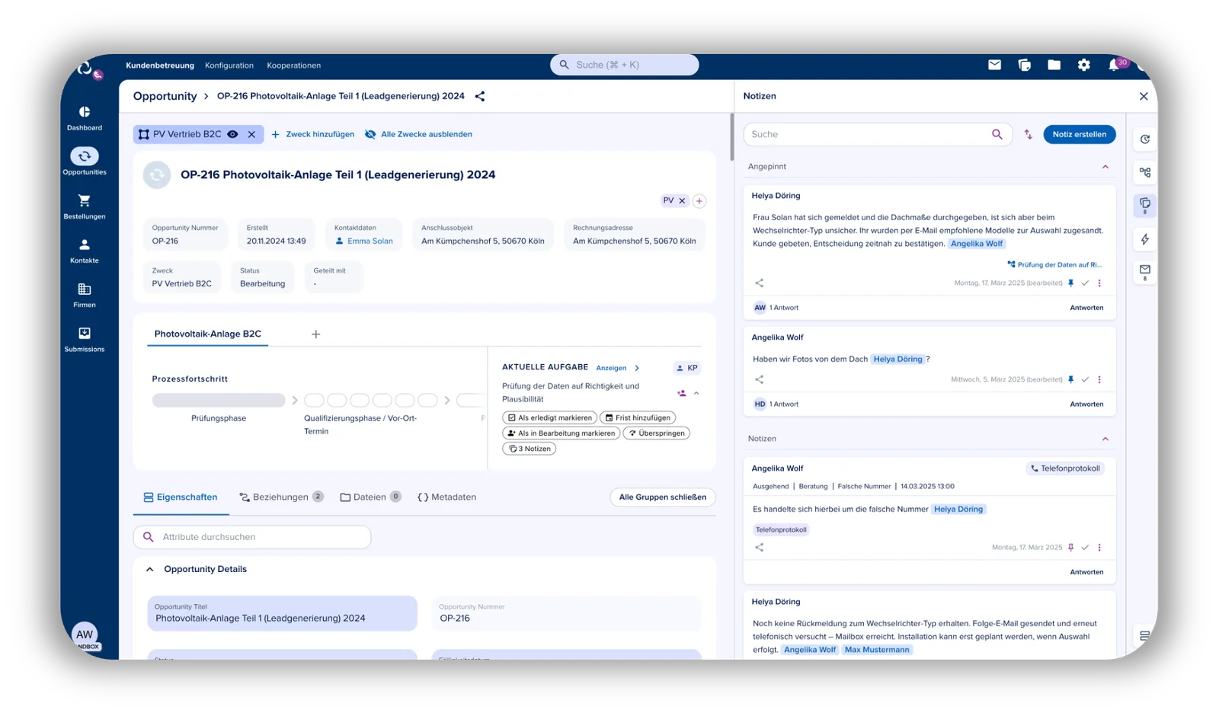This screenshot has width=1219, height=713.
Task: Open the Dashboard in the sidebar
Action: pyautogui.click(x=85, y=118)
